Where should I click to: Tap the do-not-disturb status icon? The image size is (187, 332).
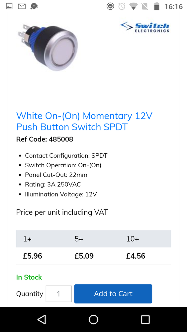110,6
